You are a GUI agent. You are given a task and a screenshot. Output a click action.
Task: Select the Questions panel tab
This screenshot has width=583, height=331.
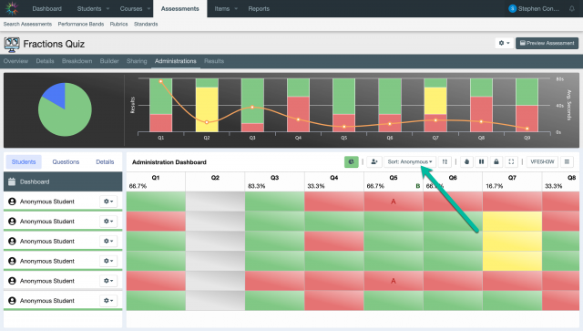click(66, 162)
